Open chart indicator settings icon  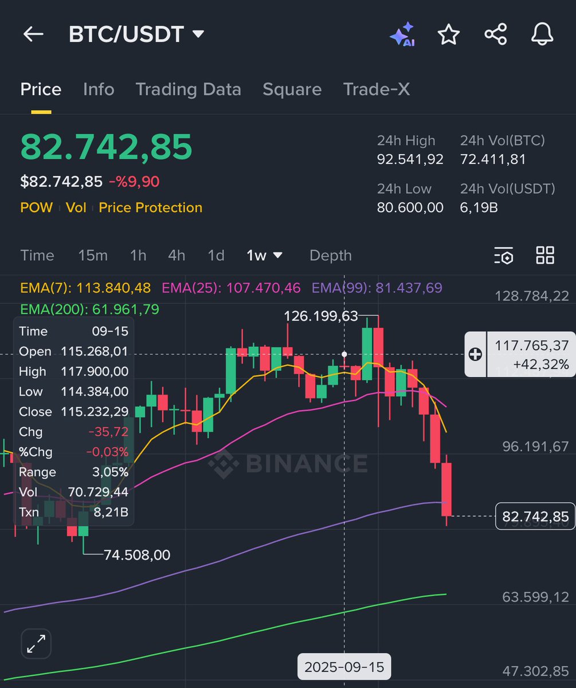(x=504, y=256)
